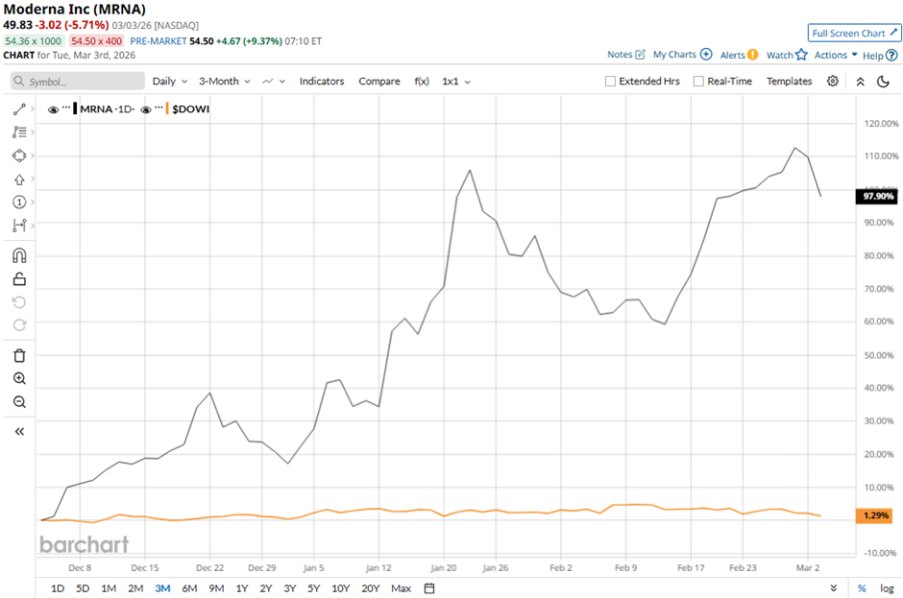Open the Daily interval dropdown

pyautogui.click(x=170, y=82)
